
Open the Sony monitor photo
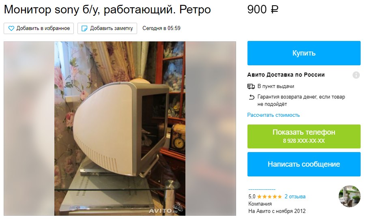click(x=120, y=129)
